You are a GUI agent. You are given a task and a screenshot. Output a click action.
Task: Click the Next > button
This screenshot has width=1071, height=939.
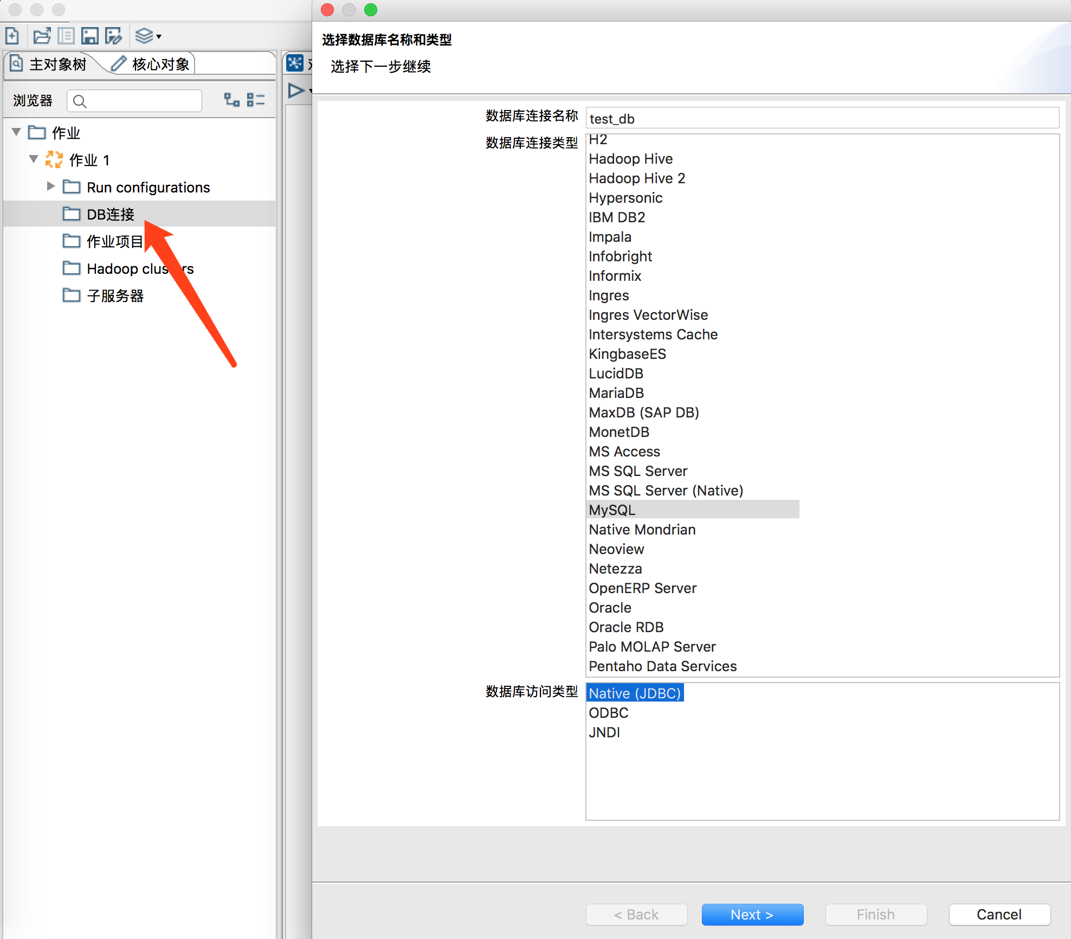752,915
